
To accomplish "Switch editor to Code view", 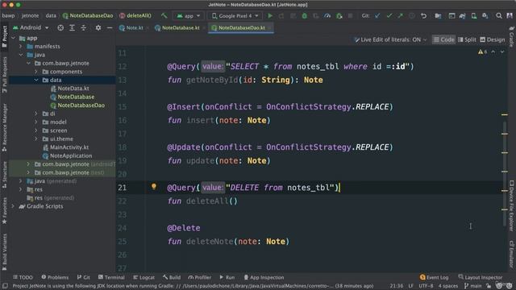I will (x=443, y=39).
